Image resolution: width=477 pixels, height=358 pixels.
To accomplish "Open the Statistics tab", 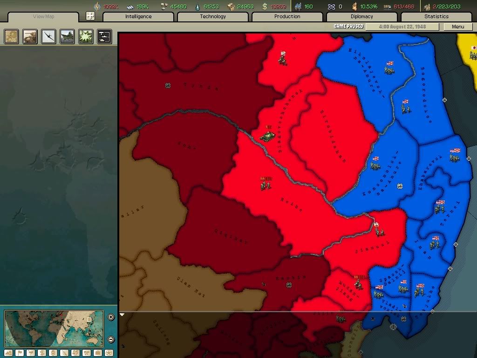I will tap(436, 16).
